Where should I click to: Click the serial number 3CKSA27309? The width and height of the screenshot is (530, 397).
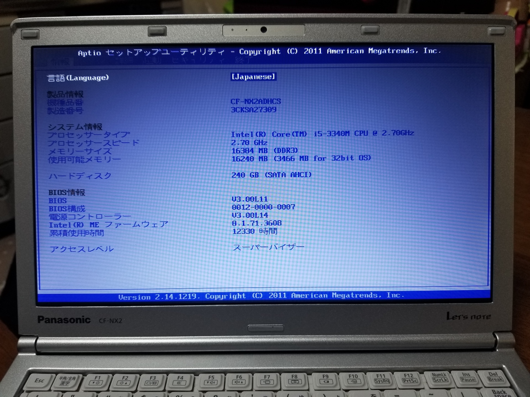click(253, 110)
